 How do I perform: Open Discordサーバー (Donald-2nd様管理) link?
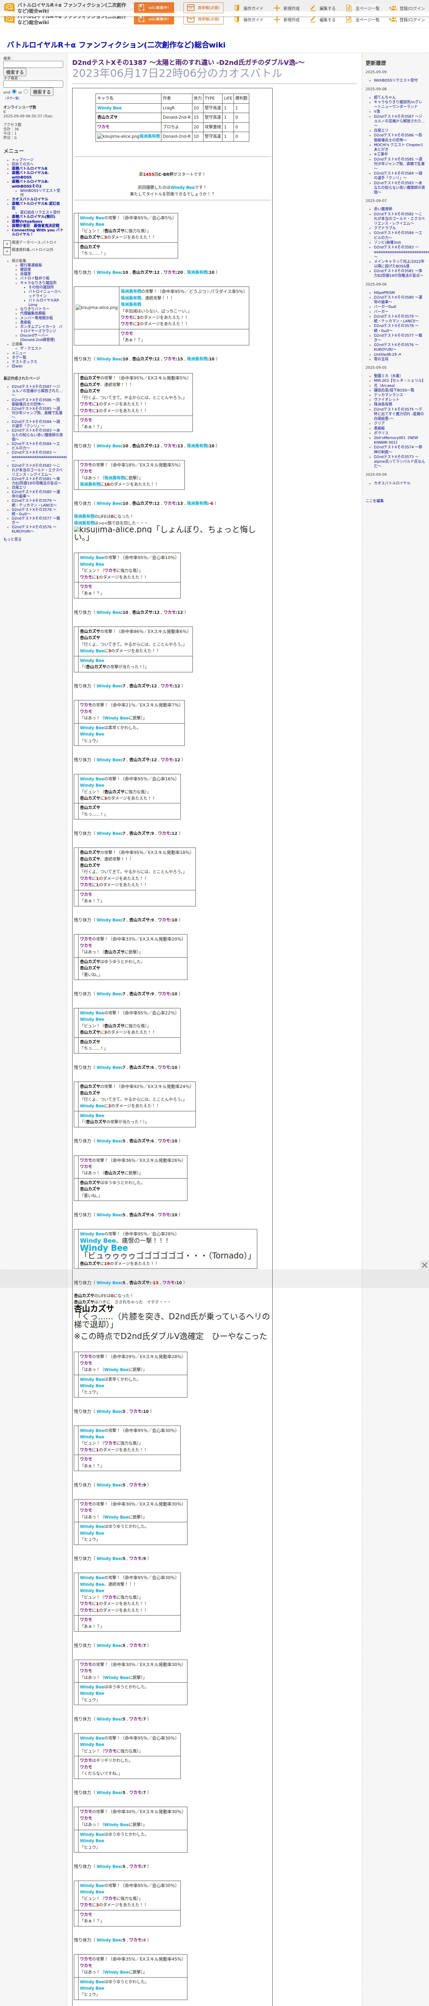tap(37, 337)
